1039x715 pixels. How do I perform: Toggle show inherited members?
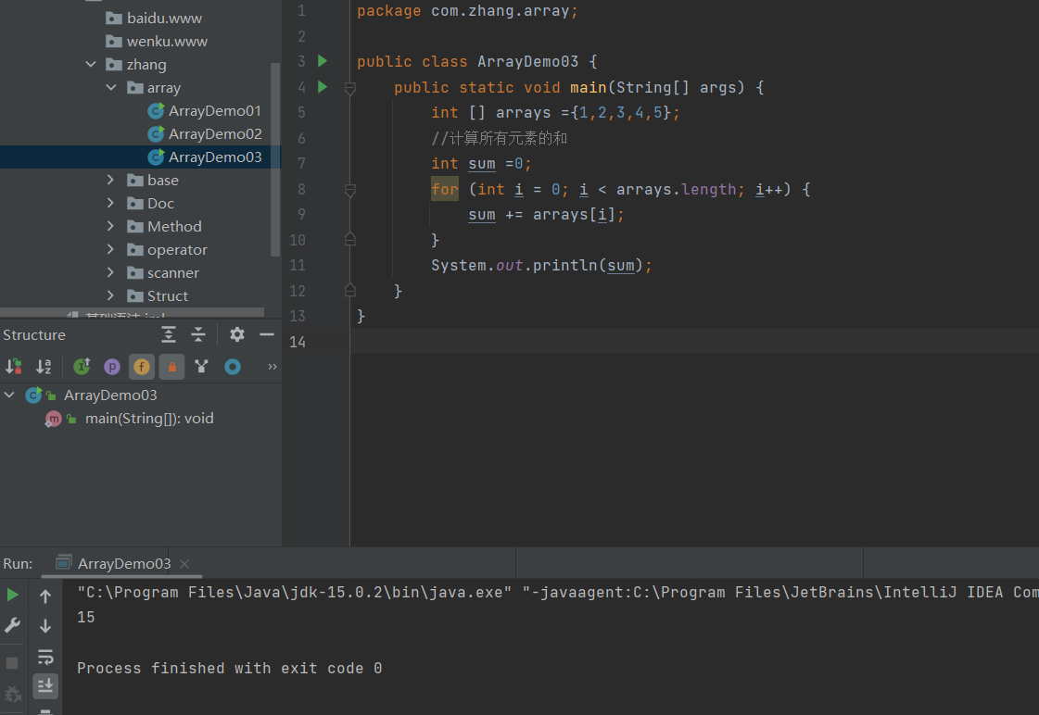[x=82, y=366]
